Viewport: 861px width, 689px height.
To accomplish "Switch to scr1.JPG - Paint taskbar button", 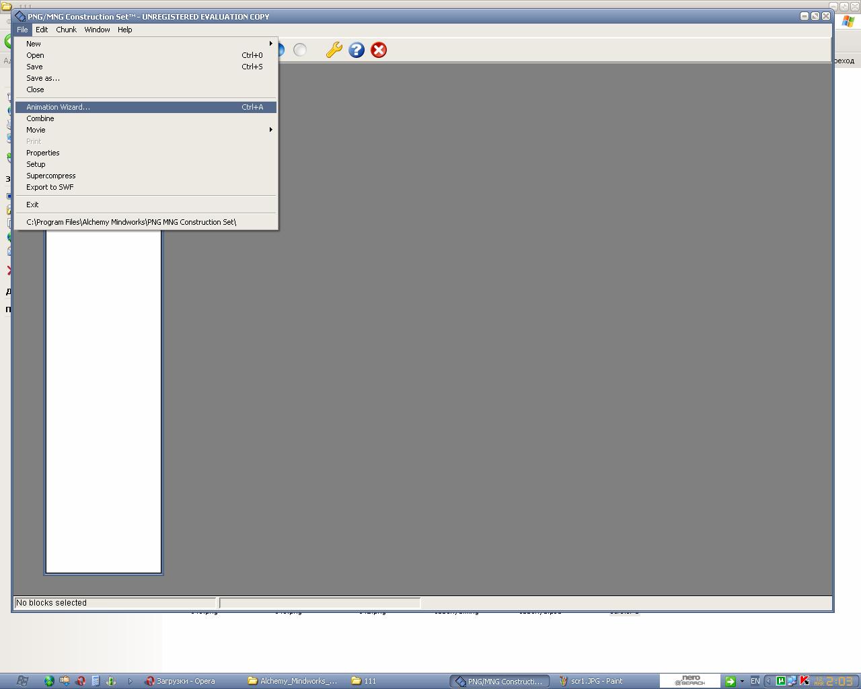I will coord(603,681).
